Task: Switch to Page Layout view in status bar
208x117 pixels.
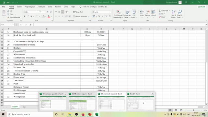Action: tap(176, 110)
